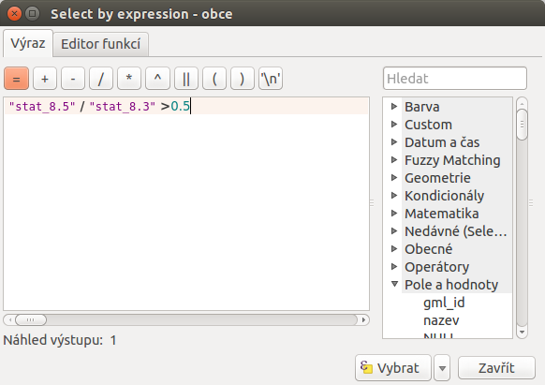Image resolution: width=545 pixels, height=385 pixels.
Task: Focus the Hledat search field
Action: [455, 79]
